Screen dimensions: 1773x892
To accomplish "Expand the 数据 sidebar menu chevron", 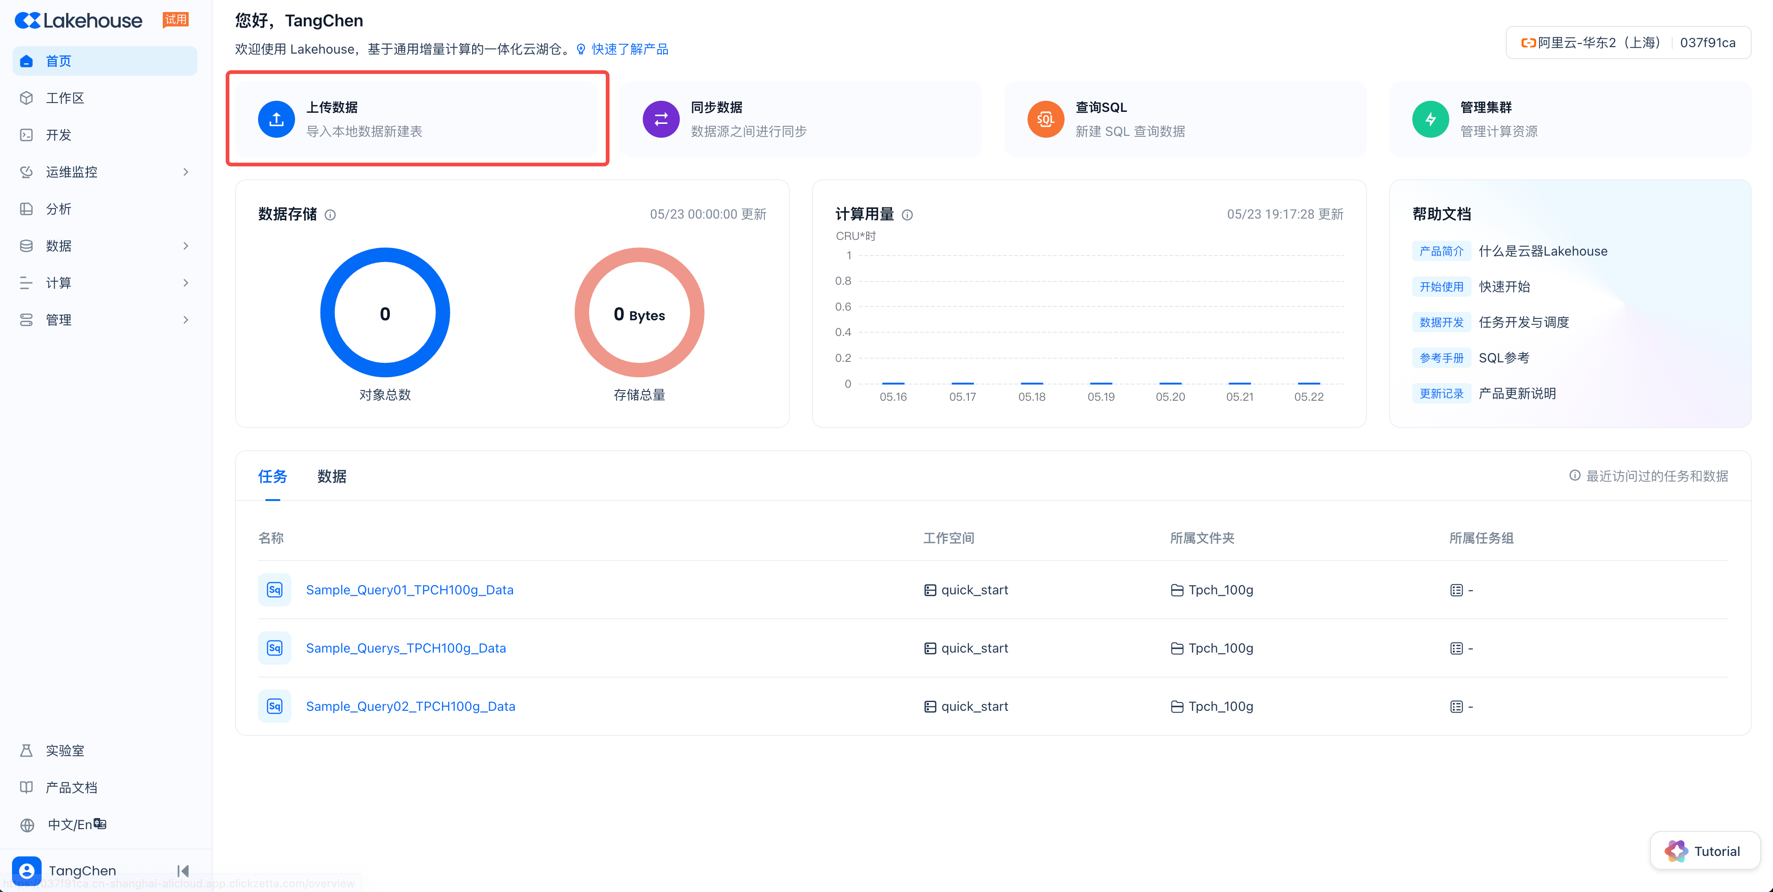I will (x=185, y=245).
